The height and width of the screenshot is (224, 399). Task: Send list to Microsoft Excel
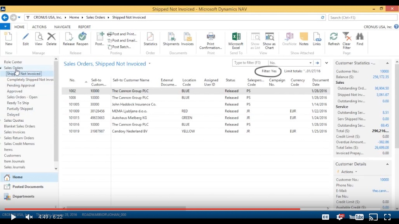[x=236, y=41]
